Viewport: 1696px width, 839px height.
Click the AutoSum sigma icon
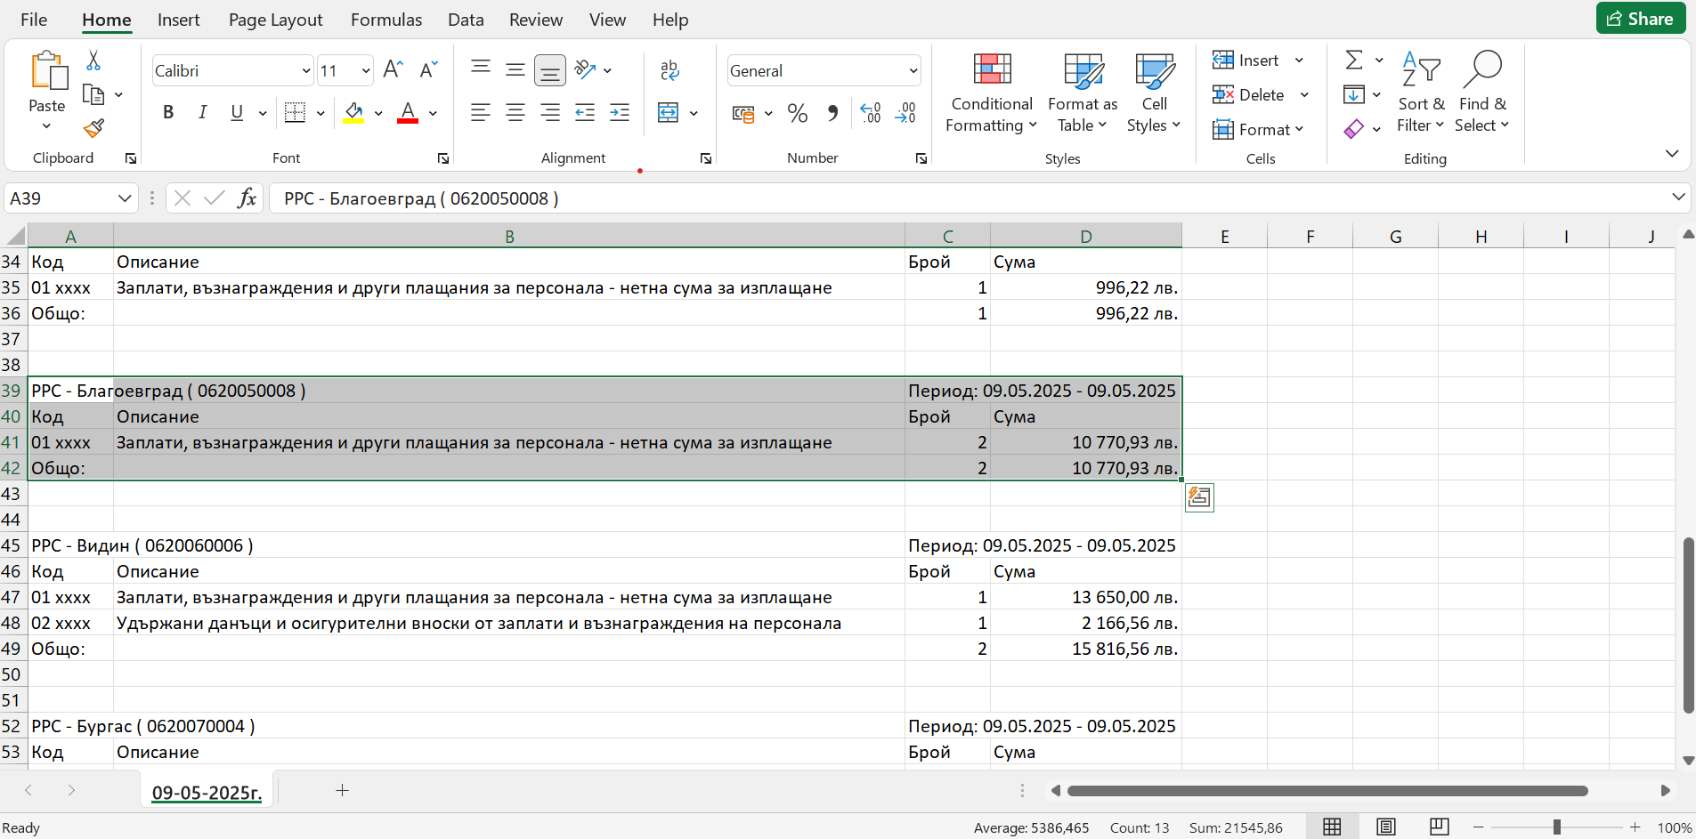coord(1354,60)
